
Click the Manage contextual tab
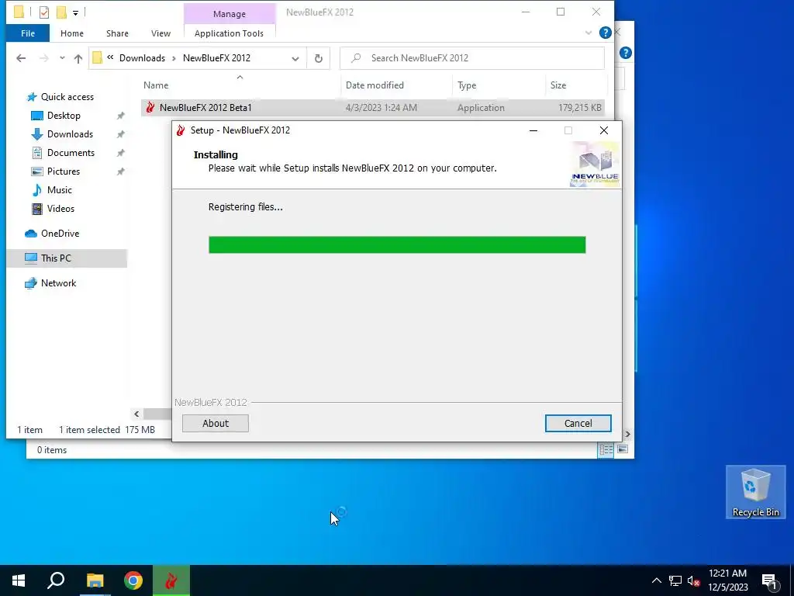pos(230,14)
